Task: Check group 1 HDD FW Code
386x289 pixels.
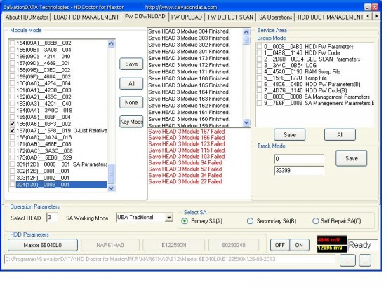Action: 259,52
